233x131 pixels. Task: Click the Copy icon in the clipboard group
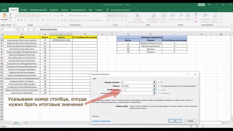11,18
